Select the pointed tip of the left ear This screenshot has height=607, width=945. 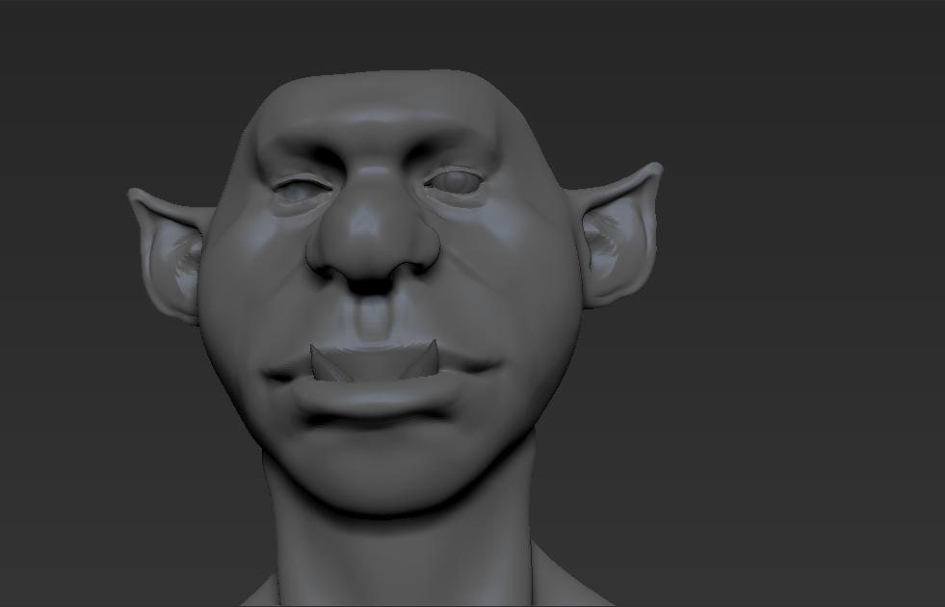click(x=134, y=196)
